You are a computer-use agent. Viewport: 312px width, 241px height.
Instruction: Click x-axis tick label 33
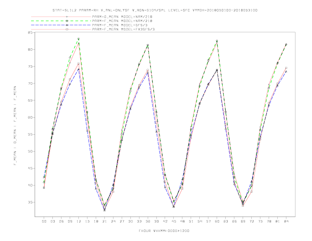(x=139, y=221)
